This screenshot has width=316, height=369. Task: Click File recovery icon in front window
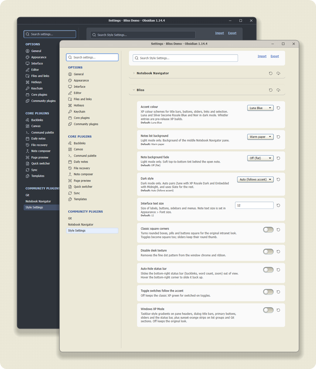coord(70,168)
